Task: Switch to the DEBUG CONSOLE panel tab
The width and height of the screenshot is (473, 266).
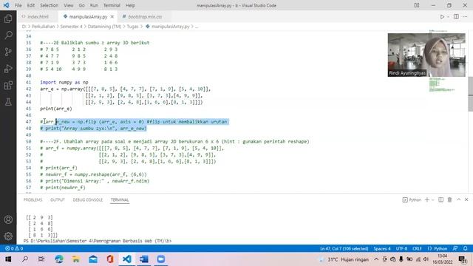Action: tap(88, 200)
